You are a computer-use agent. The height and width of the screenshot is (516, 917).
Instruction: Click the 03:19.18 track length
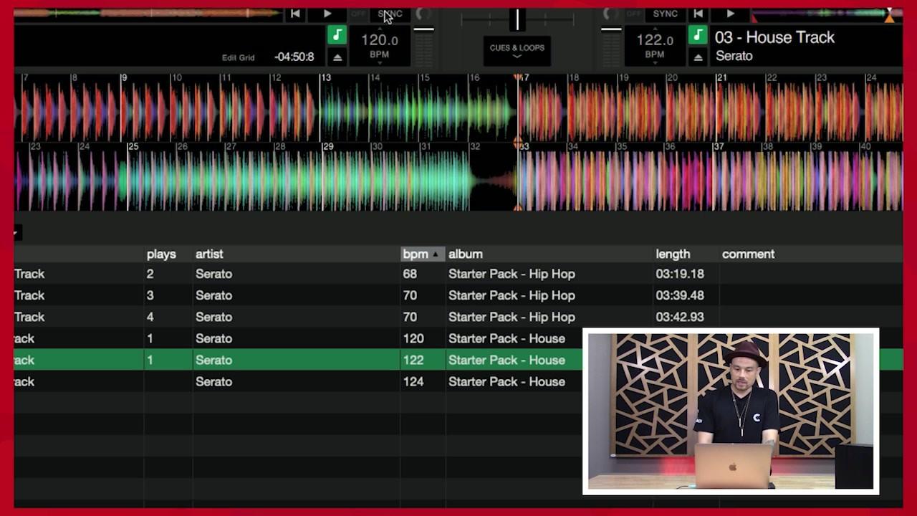(680, 274)
